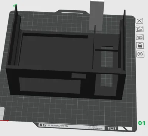
Task: Click the hot surface warning triangle
Action: coord(90,127)
